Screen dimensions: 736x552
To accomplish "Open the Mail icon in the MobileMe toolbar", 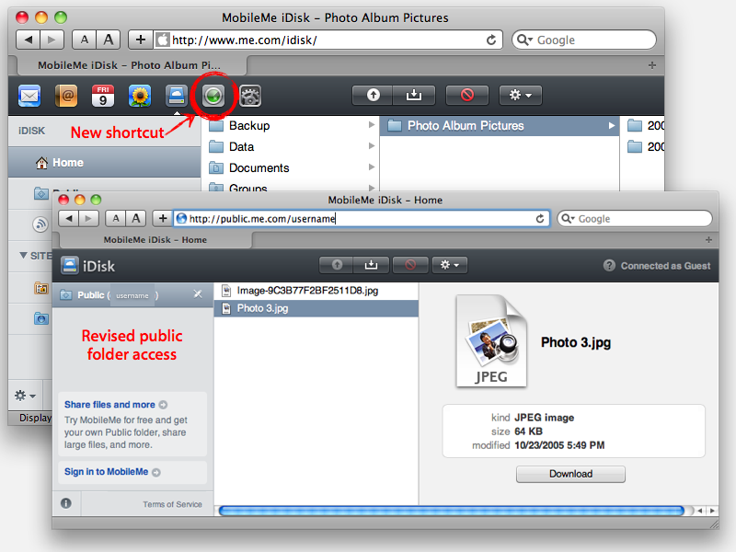I will tap(29, 96).
